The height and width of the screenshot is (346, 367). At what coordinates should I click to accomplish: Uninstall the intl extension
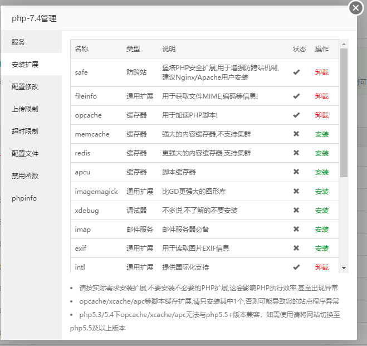(321, 267)
